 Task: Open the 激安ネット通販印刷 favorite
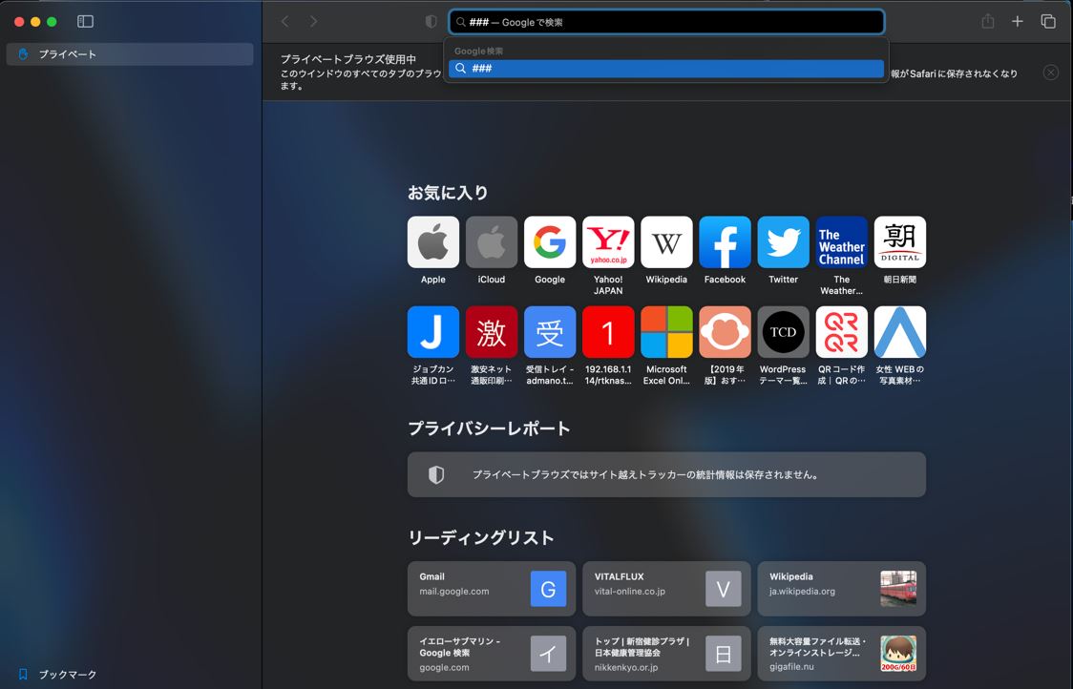tap(492, 332)
